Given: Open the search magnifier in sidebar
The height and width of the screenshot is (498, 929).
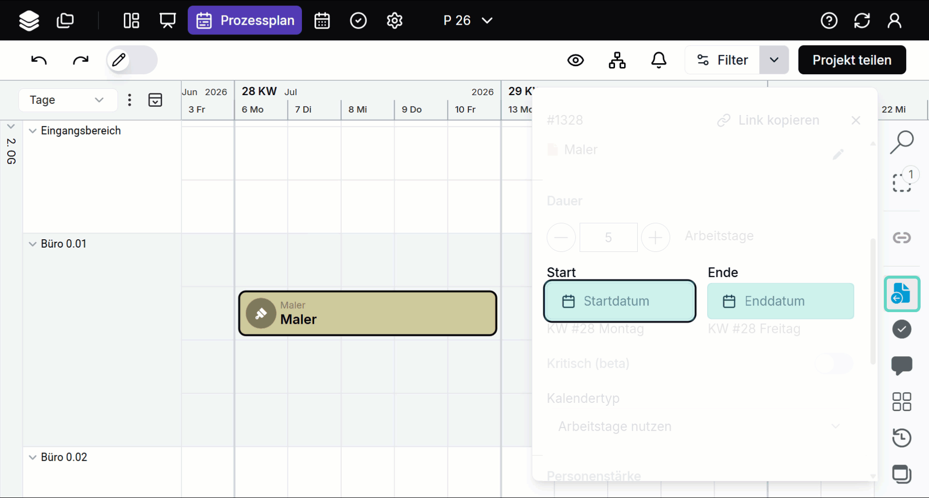Looking at the screenshot, I should [x=901, y=142].
